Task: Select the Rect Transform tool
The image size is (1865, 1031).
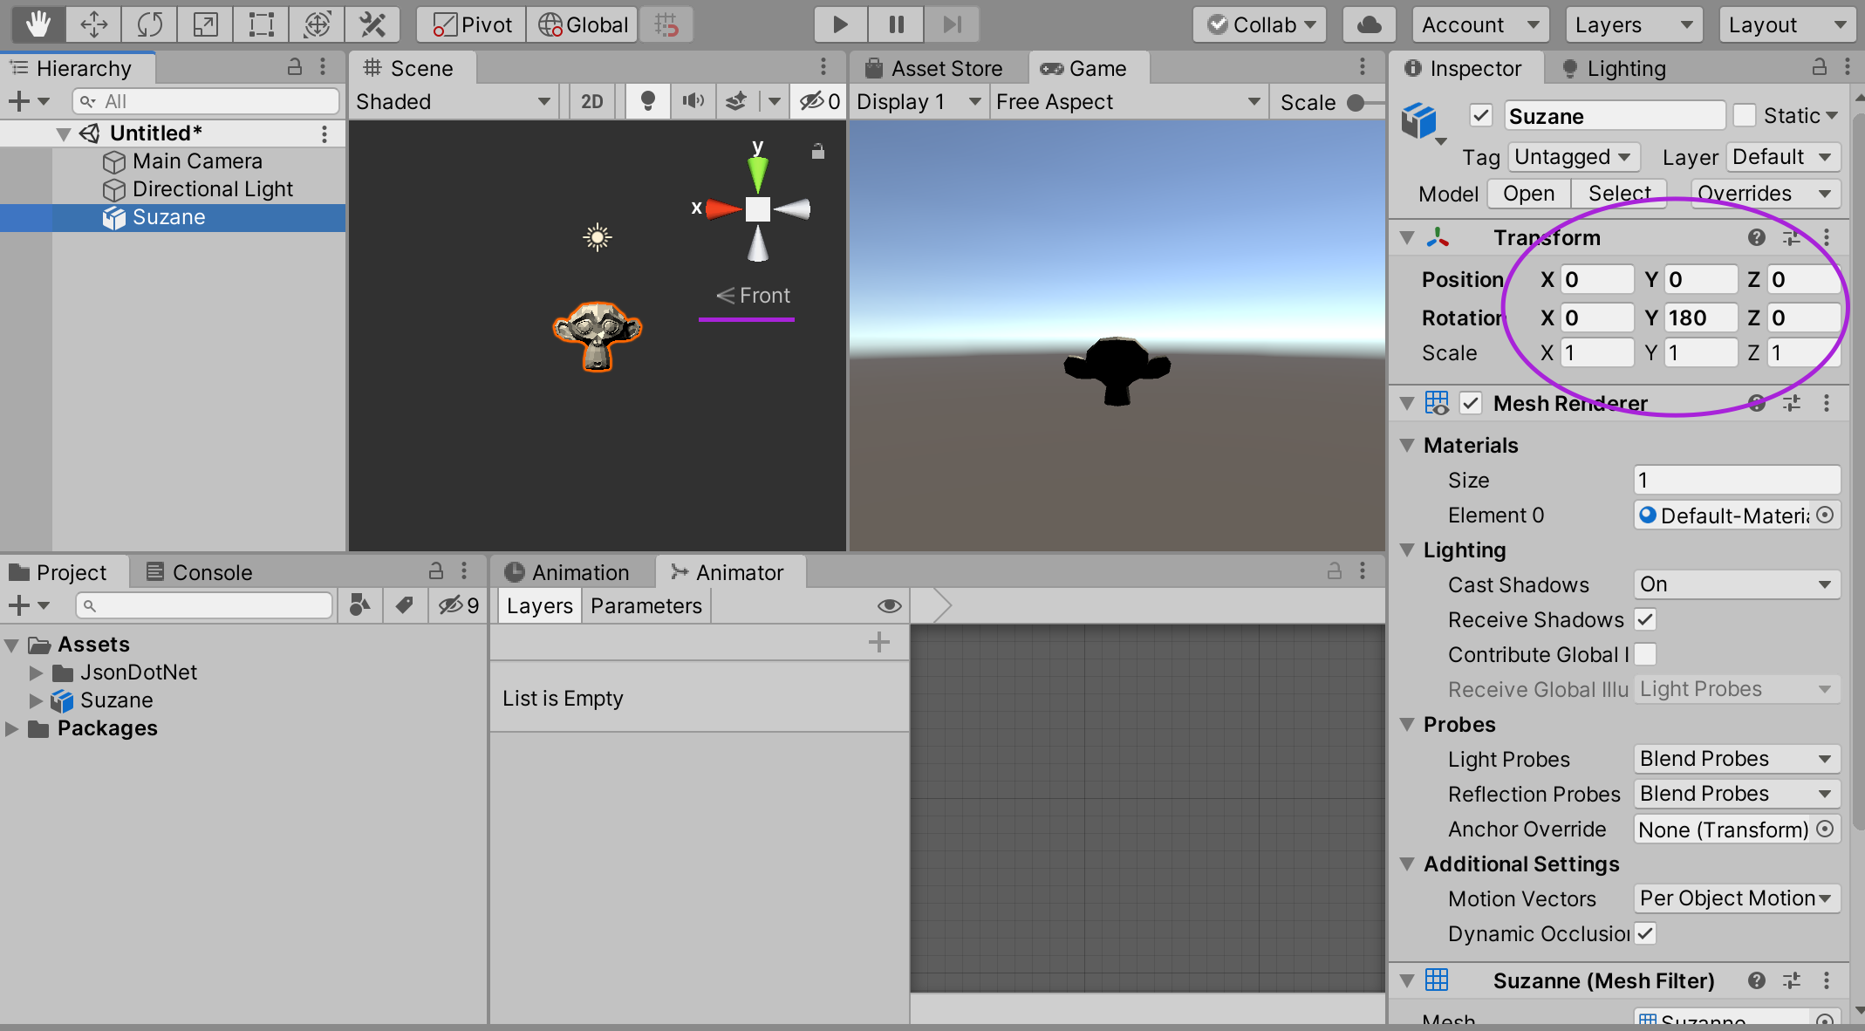Action: pyautogui.click(x=260, y=24)
